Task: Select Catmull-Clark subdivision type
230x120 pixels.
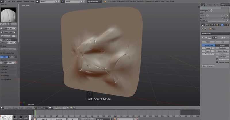Action: pyautogui.click(x=208, y=45)
